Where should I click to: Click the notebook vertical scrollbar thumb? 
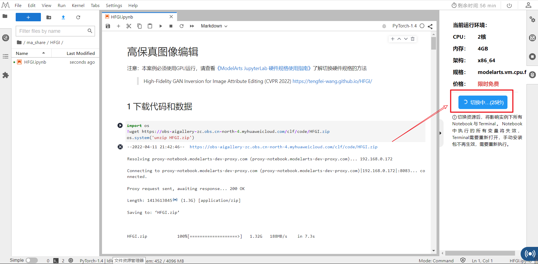pos(433,43)
